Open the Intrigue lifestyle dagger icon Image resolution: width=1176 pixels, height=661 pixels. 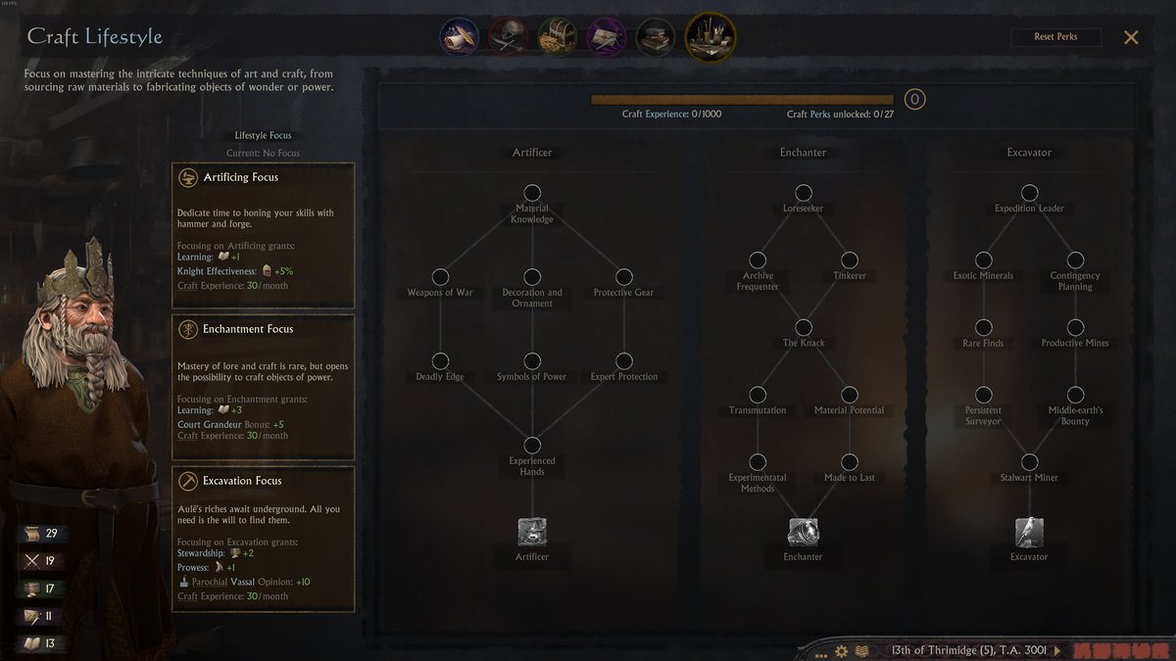[606, 37]
